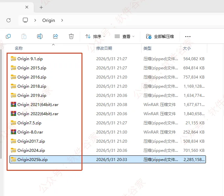This screenshot has width=224, height=196.
Task: Click the zip folder icon of Origin2017.zip
Action: [13, 141]
